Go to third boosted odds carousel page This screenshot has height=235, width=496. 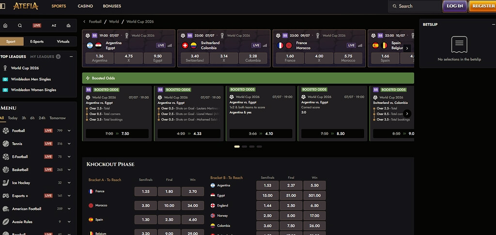[252, 147]
